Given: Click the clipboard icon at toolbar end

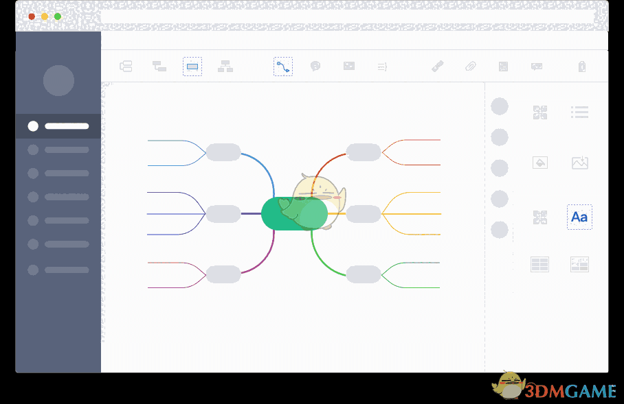Looking at the screenshot, I should click(x=582, y=67).
